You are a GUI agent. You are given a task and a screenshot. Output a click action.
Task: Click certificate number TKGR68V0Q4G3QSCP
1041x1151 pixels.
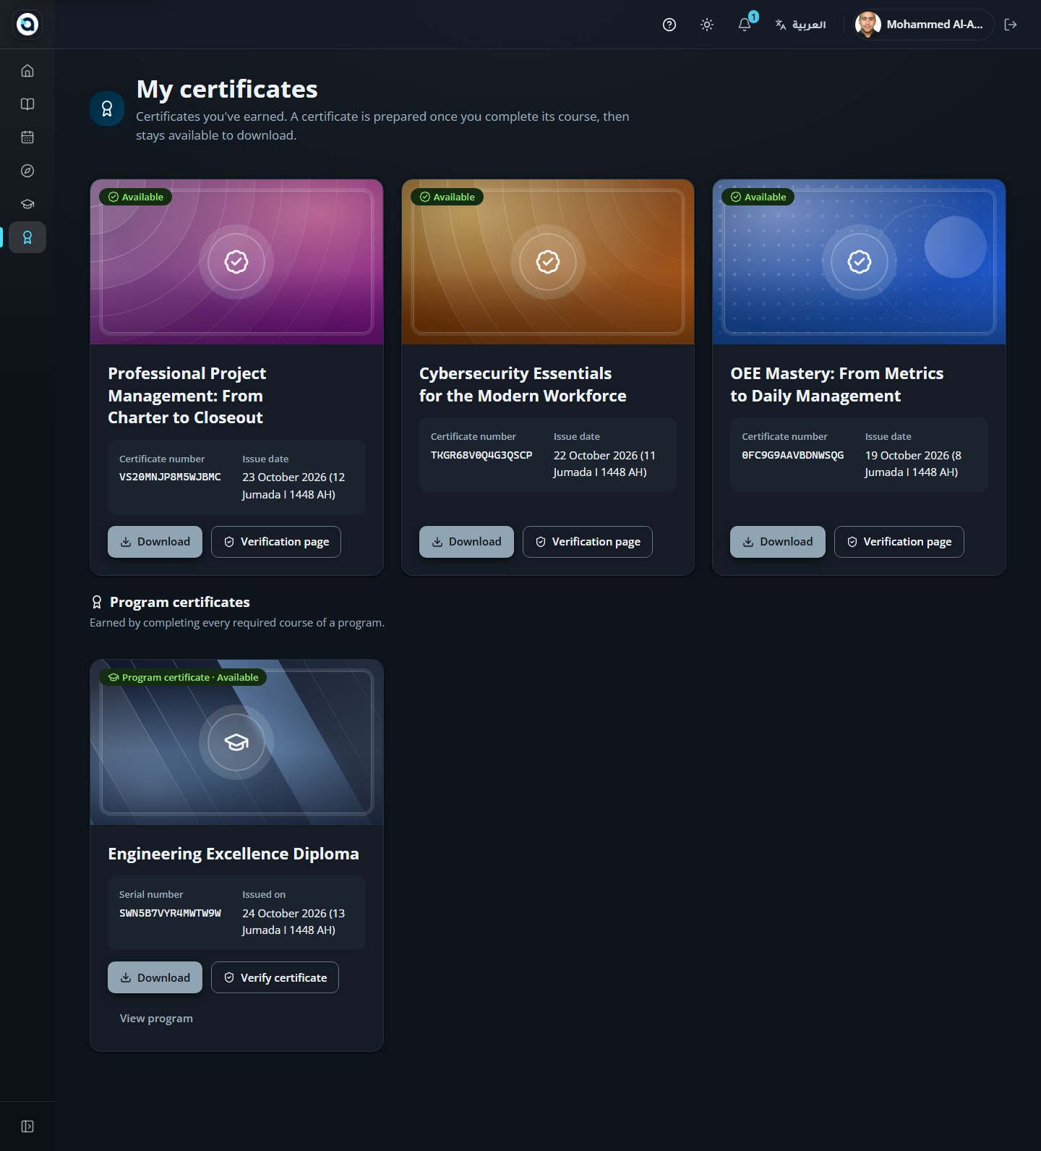(x=481, y=455)
